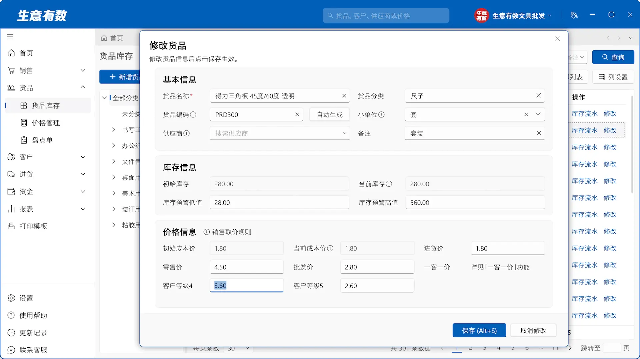The image size is (640, 359).
Task: Click the 供应商 info icon
Action: pos(187,133)
